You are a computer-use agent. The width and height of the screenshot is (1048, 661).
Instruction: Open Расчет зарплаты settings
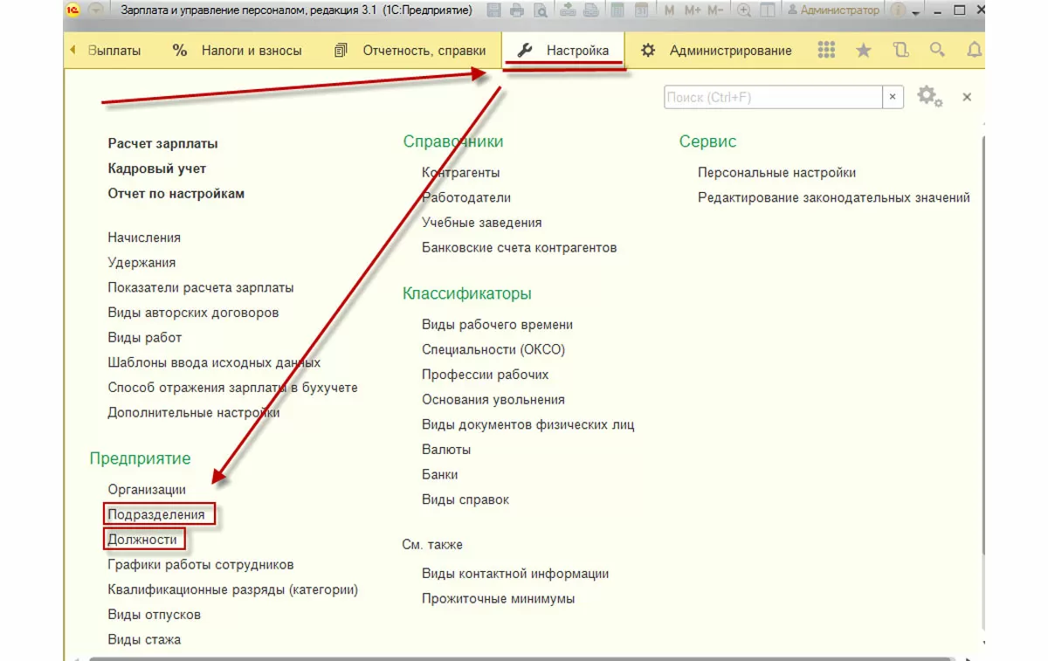[x=162, y=144]
